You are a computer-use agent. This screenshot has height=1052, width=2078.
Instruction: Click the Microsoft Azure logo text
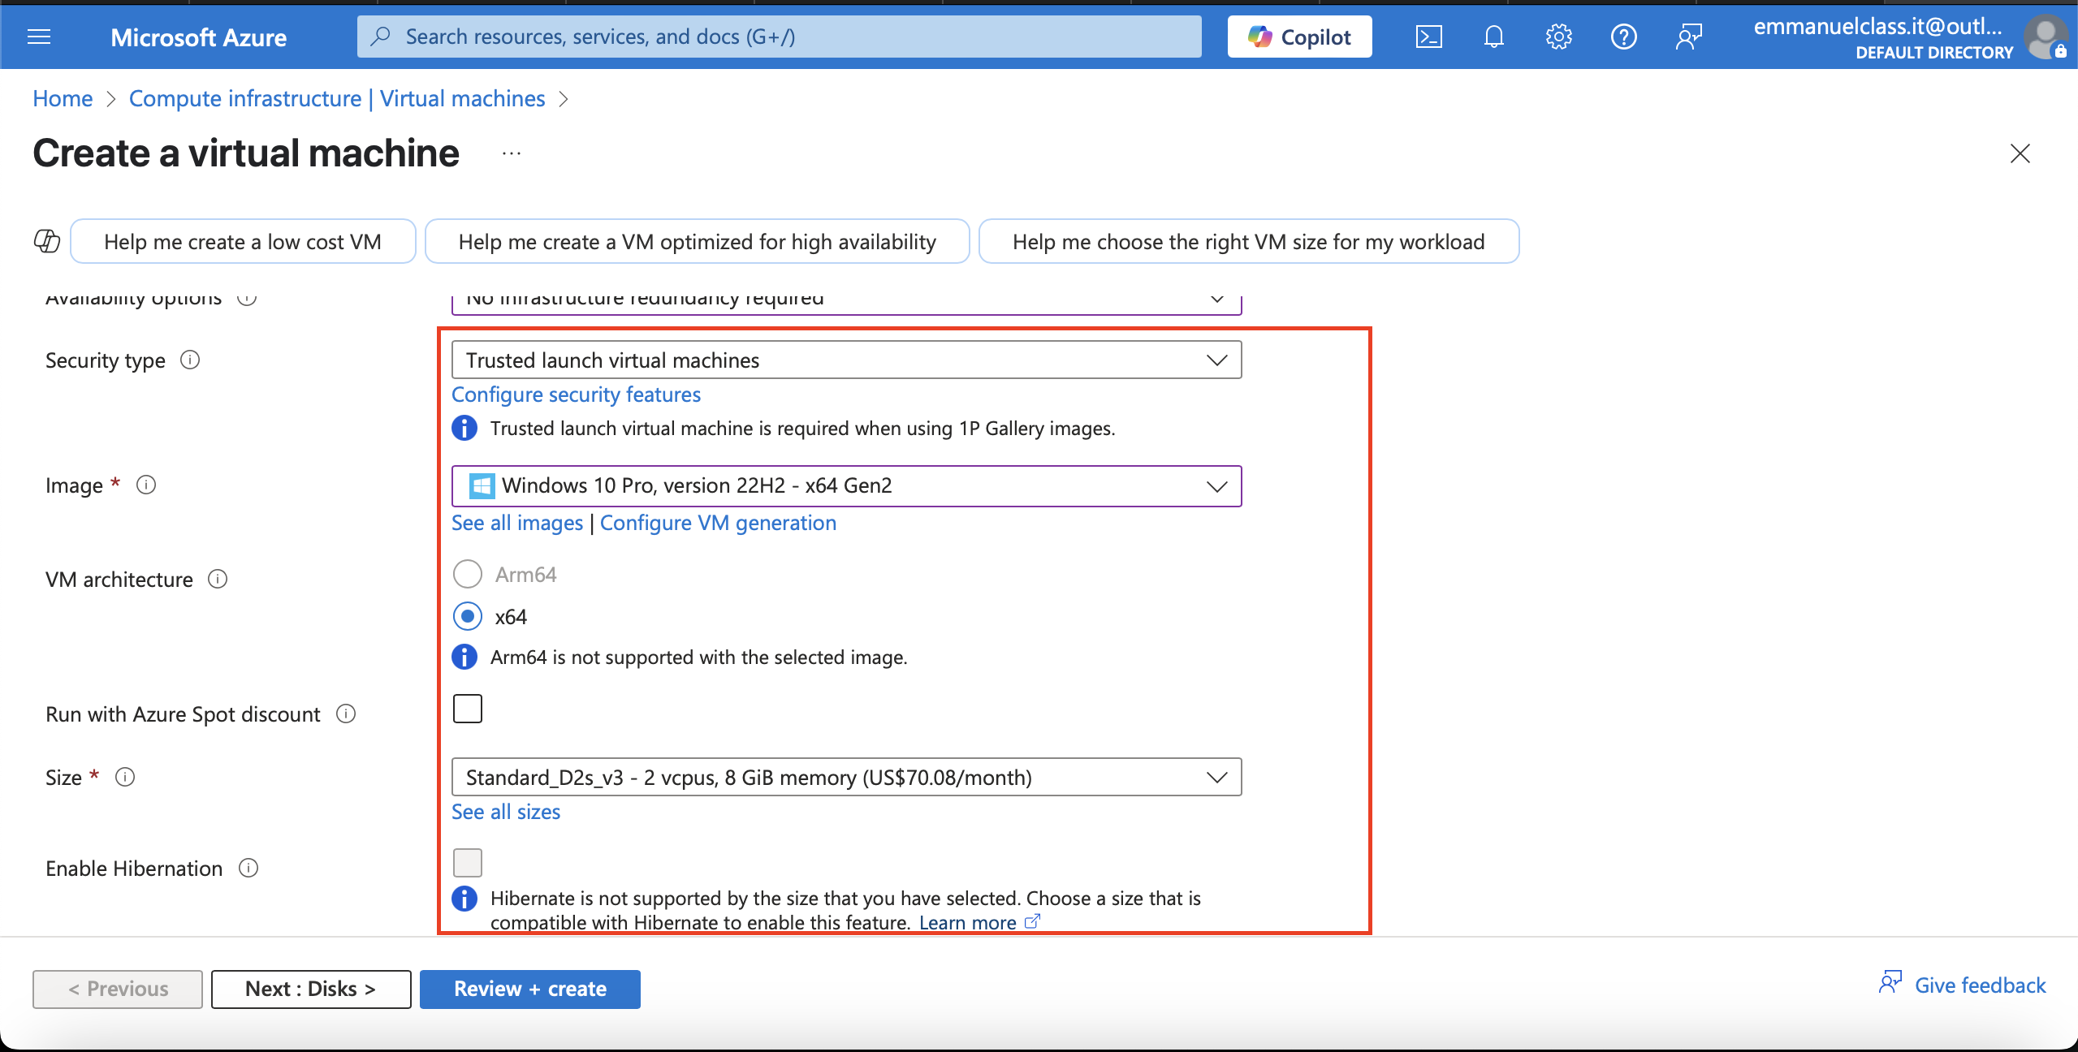pyautogui.click(x=198, y=37)
